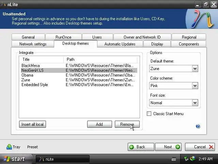Click the 2:49 AM taskbar clock
This screenshot has width=218, height=164.
[205, 159]
